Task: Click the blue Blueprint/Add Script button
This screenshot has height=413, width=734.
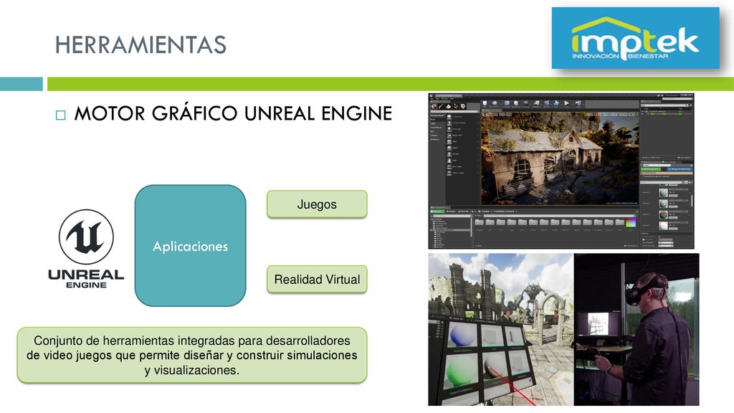Action: (x=679, y=168)
